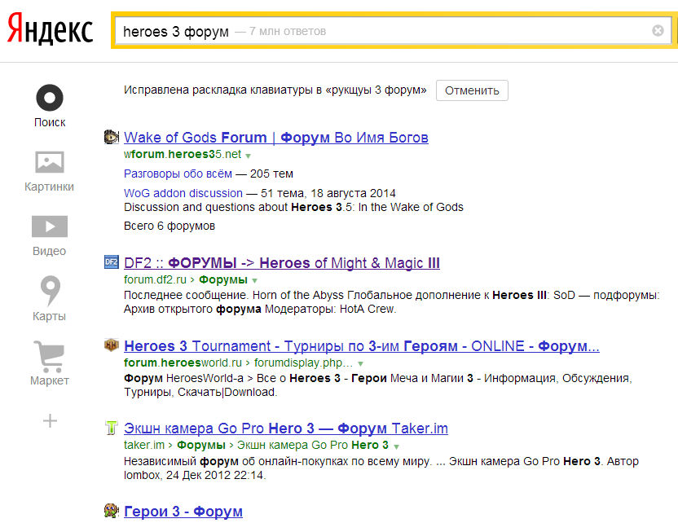Screen dimensions: 678x523
Task: Open the Разговоры обо всём sublink
Action: click(178, 174)
